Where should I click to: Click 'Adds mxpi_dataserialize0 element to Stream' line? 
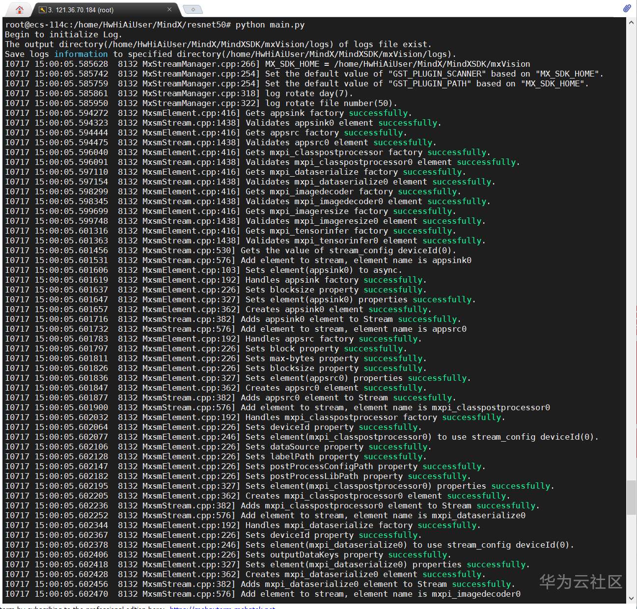click(260, 584)
